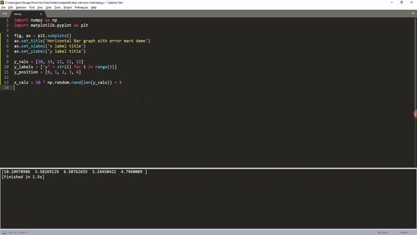Minimize the Sublime Text window
Image resolution: width=417 pixels, height=235 pixels.
[392, 3]
